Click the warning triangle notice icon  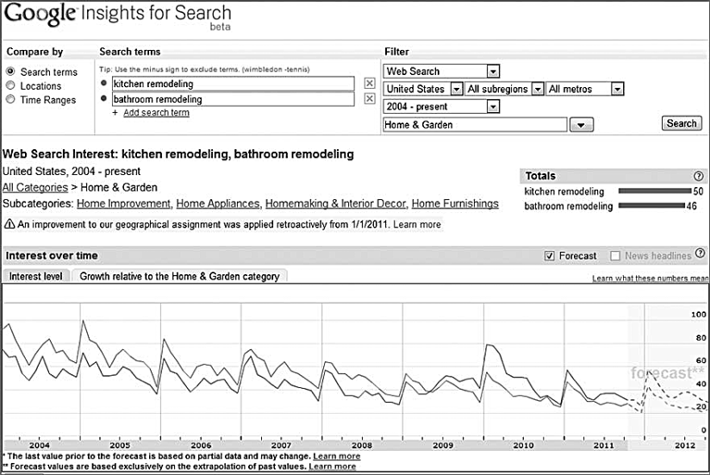pyautogui.click(x=9, y=224)
